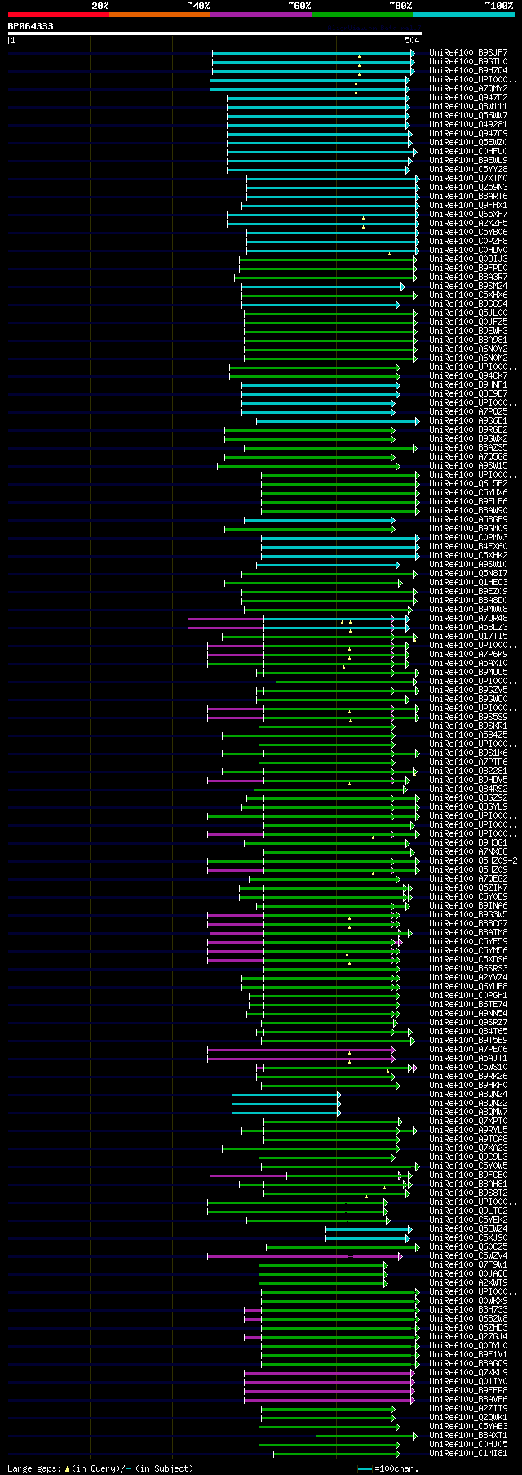Select hit label UniRef100_Q7XKU9
The image size is (522, 1475).
point(468,1373)
